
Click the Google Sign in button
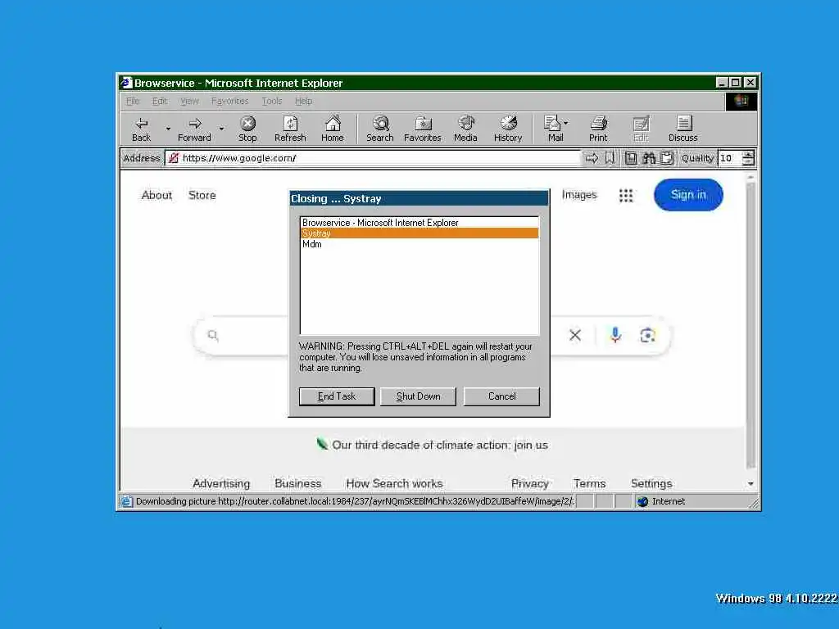(x=688, y=195)
